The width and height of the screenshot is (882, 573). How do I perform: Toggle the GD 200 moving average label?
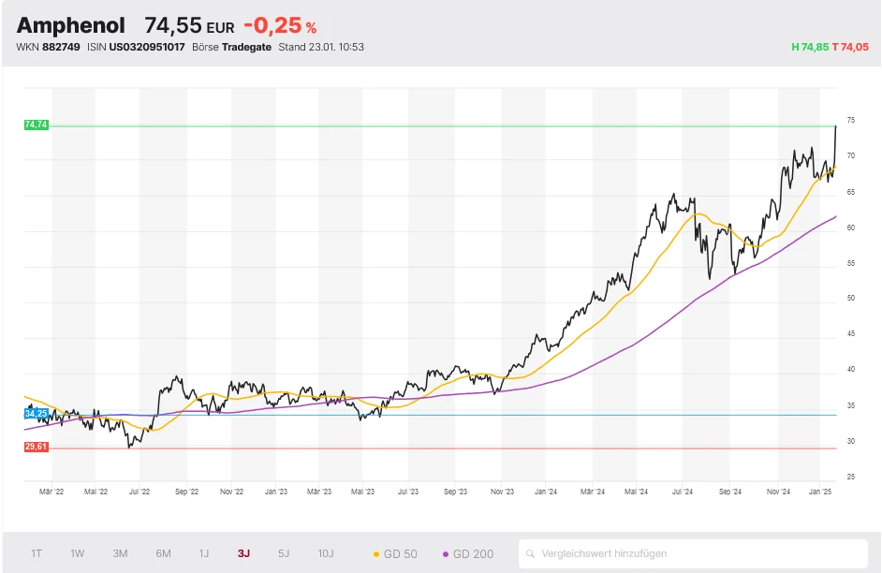pos(473,554)
